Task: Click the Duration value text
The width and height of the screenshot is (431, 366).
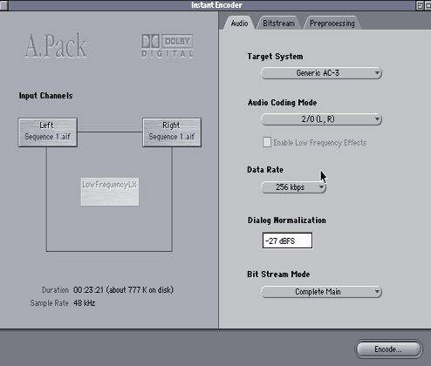Action: point(123,290)
